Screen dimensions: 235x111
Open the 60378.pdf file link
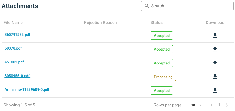[x=13, y=48]
